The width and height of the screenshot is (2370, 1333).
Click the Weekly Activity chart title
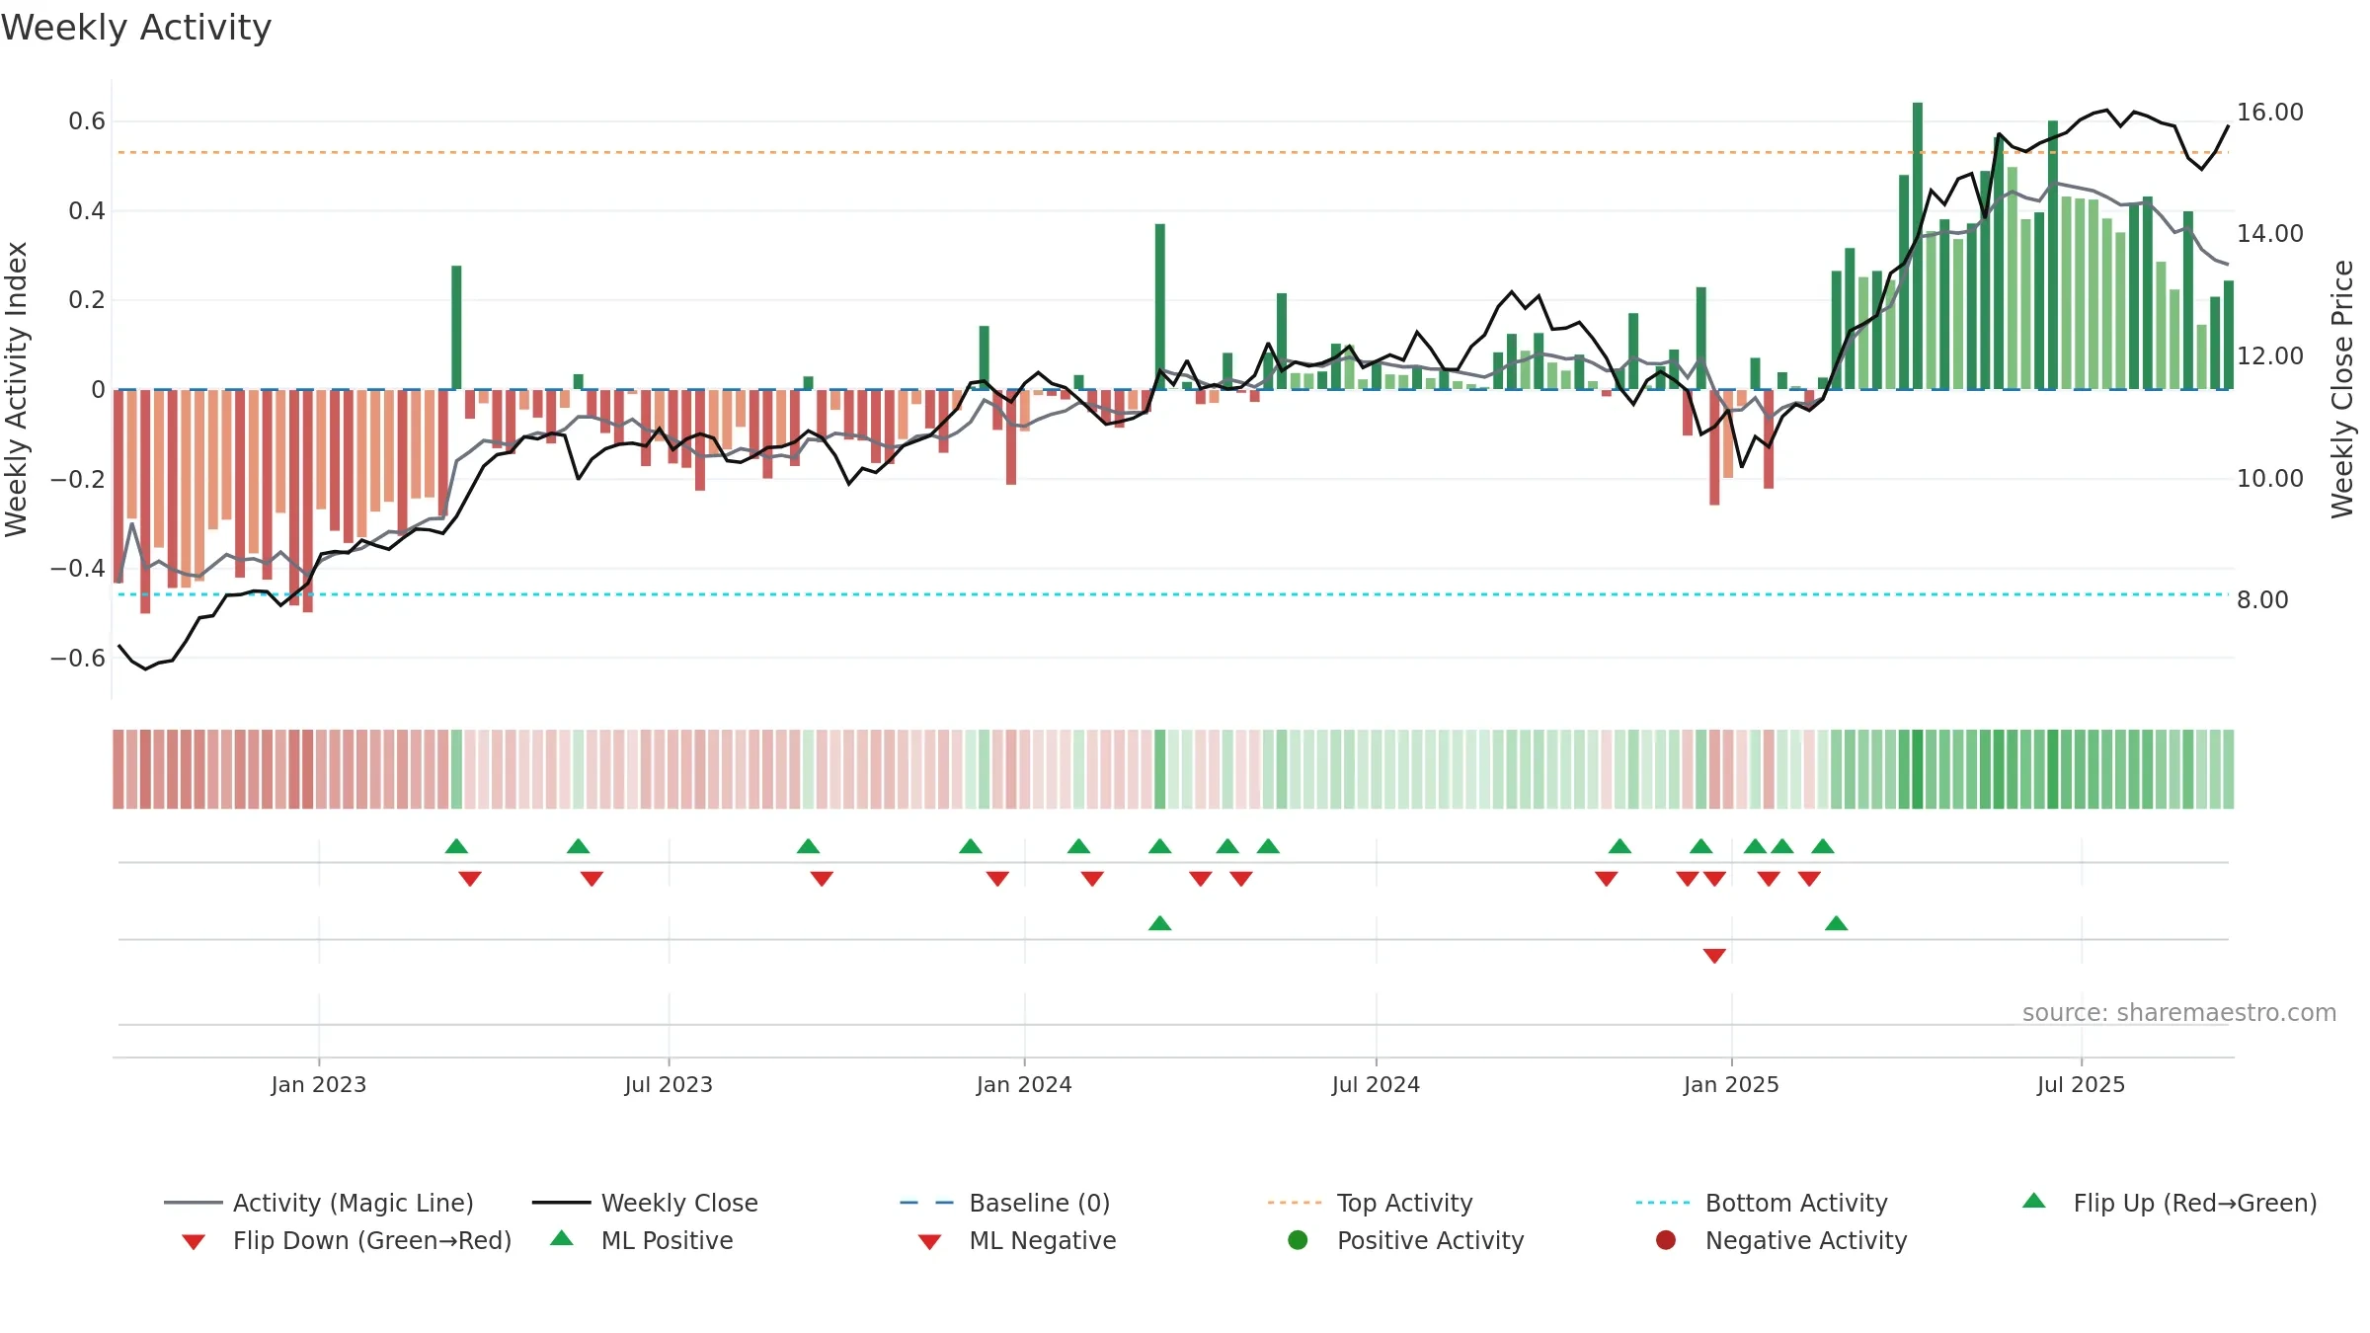[136, 28]
